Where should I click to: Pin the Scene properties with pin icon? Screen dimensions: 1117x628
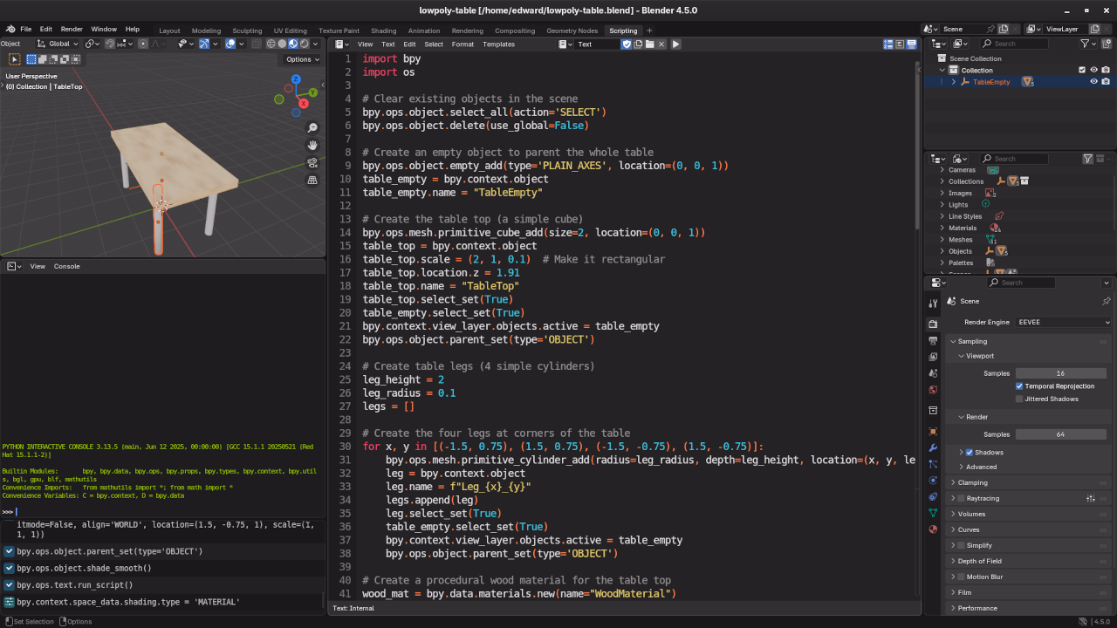(1106, 301)
